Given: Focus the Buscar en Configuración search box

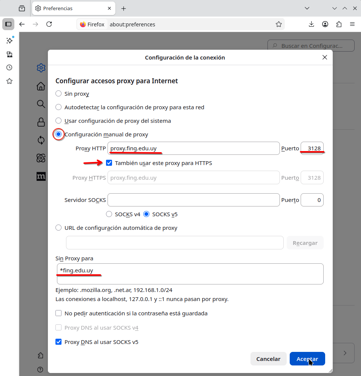Looking at the screenshot, I should (x=311, y=46).
